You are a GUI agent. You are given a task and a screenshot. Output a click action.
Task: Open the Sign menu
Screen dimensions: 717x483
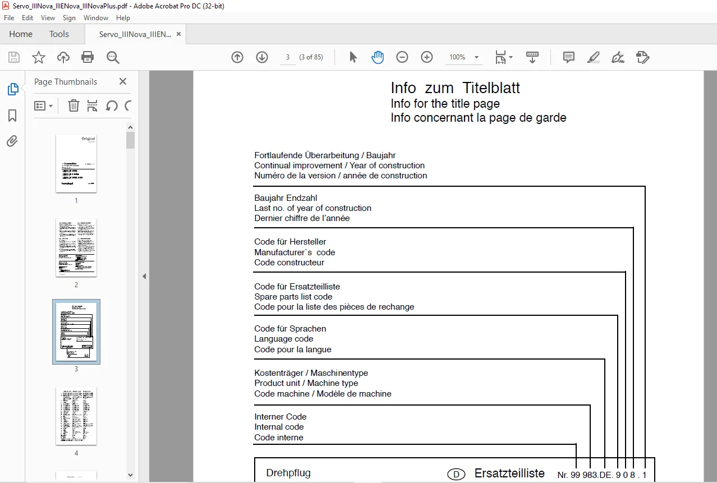tap(69, 18)
